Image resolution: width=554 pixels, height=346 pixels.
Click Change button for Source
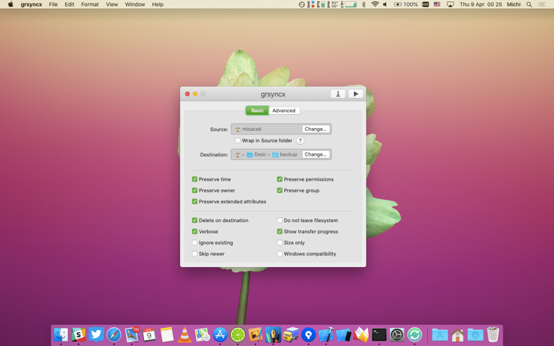pos(315,129)
